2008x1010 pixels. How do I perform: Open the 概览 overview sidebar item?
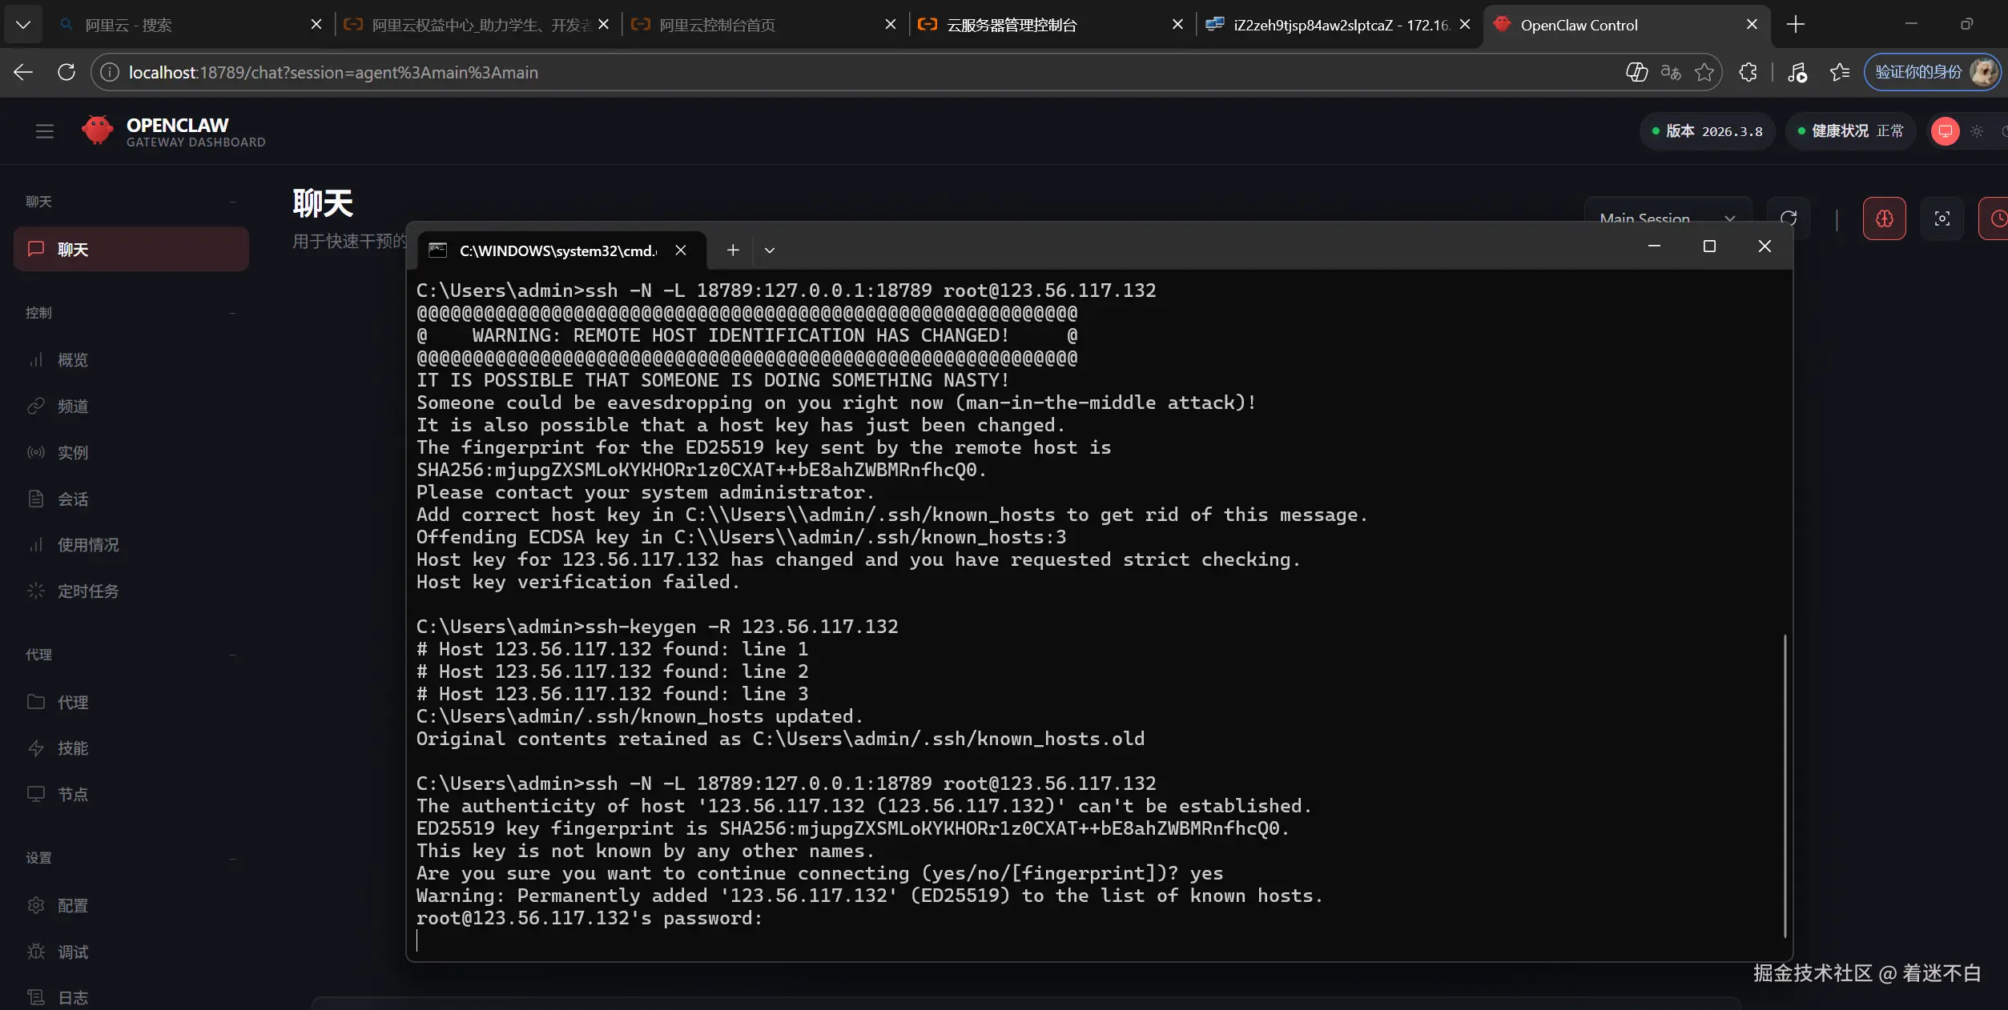[72, 360]
